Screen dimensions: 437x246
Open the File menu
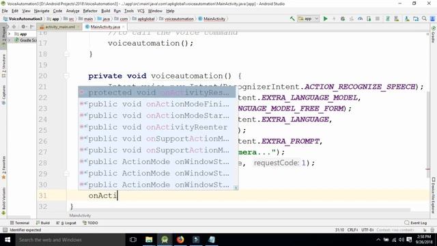[x=5, y=11]
